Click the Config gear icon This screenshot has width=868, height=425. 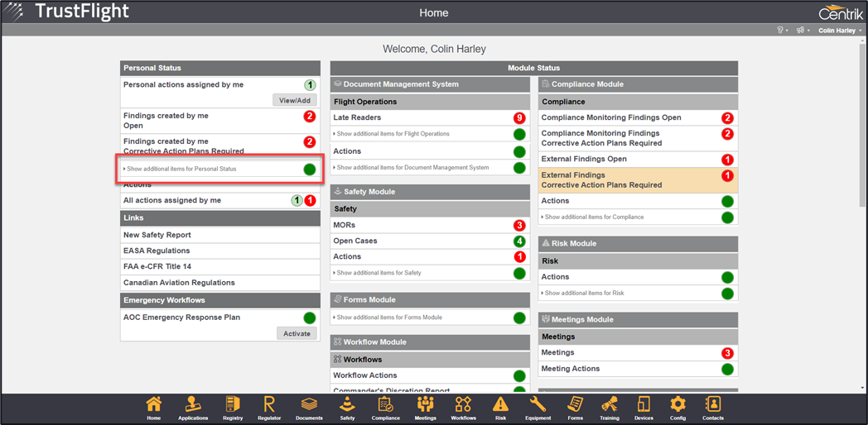678,405
